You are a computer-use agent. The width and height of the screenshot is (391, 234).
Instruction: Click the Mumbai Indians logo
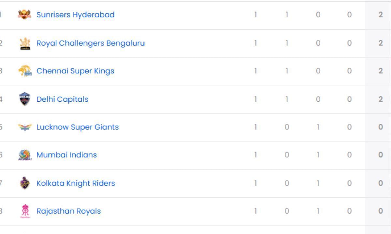pyautogui.click(x=25, y=155)
